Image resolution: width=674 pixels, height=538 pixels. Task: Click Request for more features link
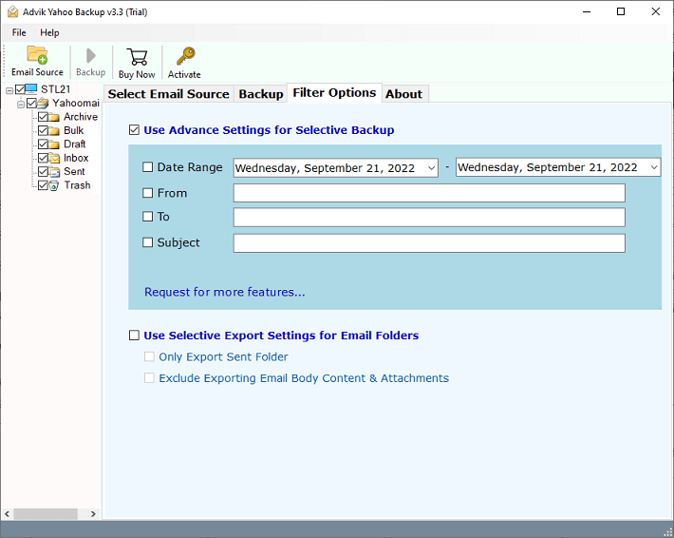point(224,292)
